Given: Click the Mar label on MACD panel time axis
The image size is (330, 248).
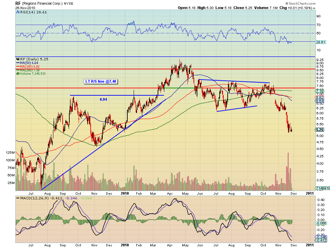Looking at the screenshot, I should [153, 245].
